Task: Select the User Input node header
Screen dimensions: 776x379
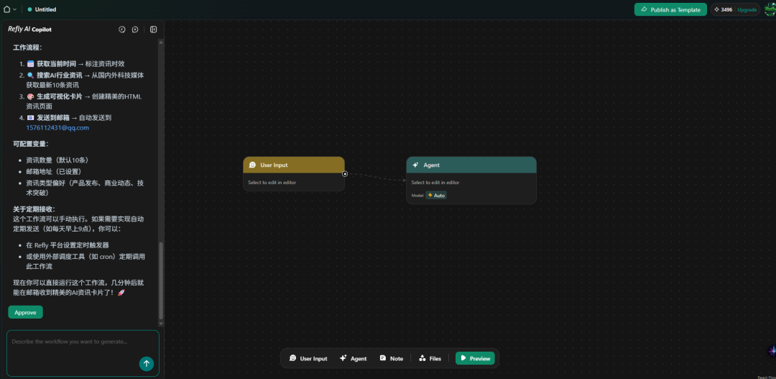Action: tap(293, 165)
